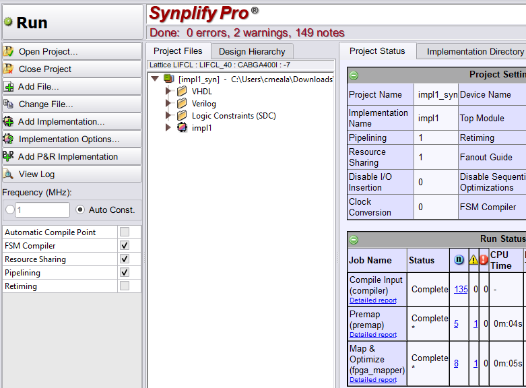Click the VHDL folder icon

tap(182, 92)
